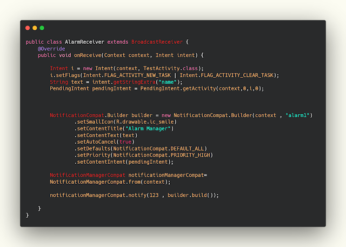
Task: Click the "Alarm Manager" title string
Action: click(x=148, y=129)
